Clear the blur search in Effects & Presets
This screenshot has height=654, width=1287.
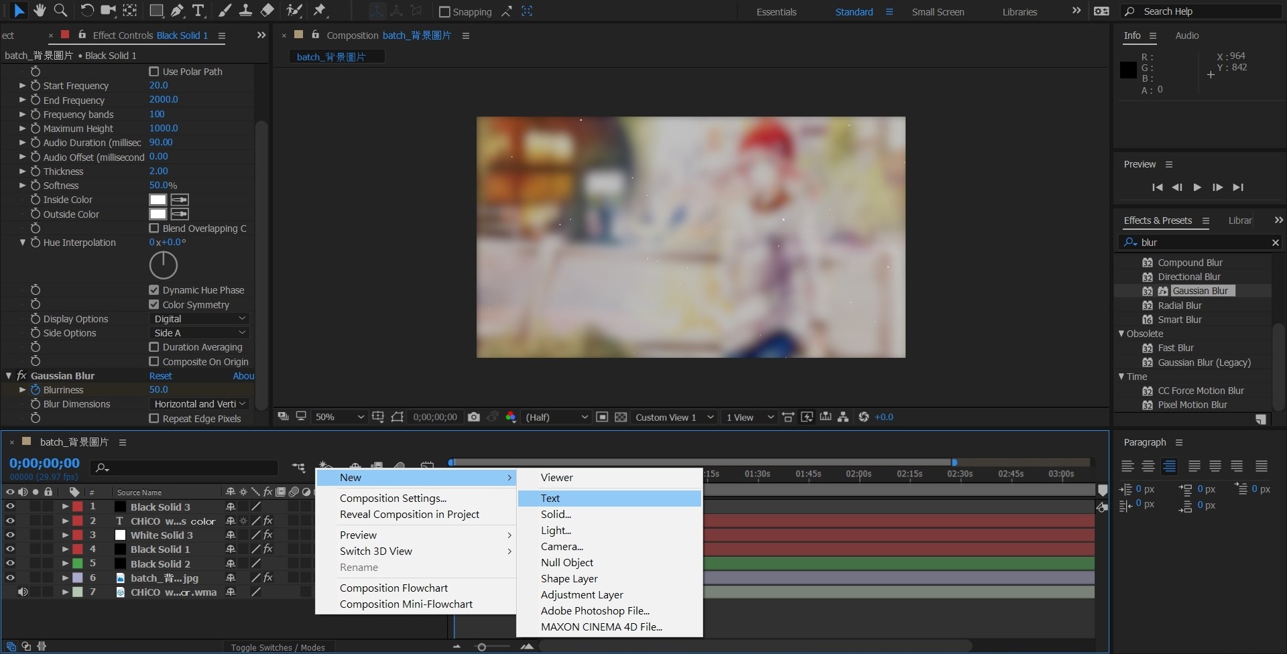click(x=1276, y=242)
